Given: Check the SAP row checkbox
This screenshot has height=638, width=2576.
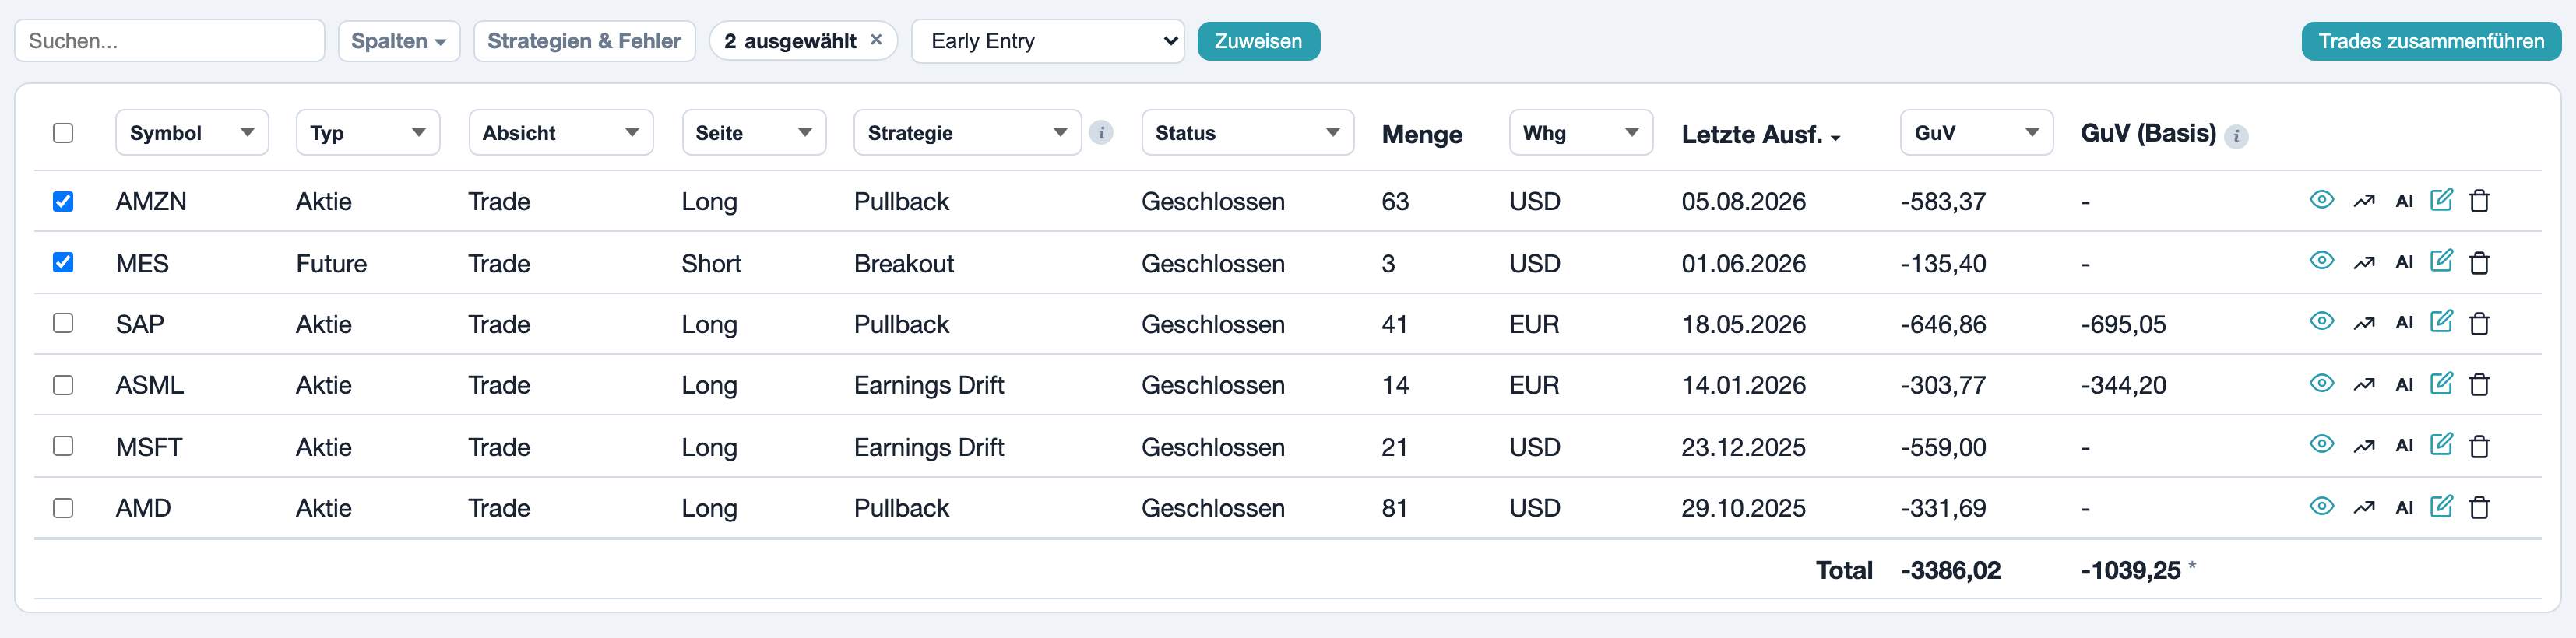Looking at the screenshot, I should 63,322.
